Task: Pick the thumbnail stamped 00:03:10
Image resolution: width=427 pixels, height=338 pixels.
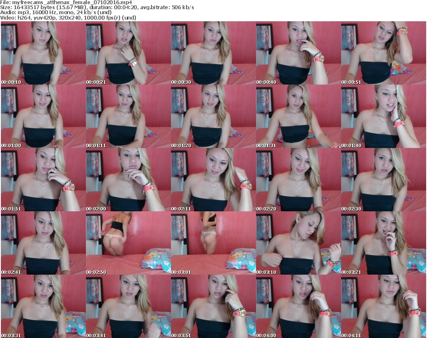Action: (299, 243)
